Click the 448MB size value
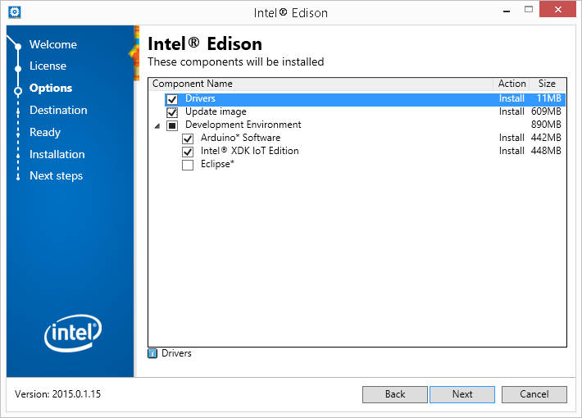 [x=546, y=151]
